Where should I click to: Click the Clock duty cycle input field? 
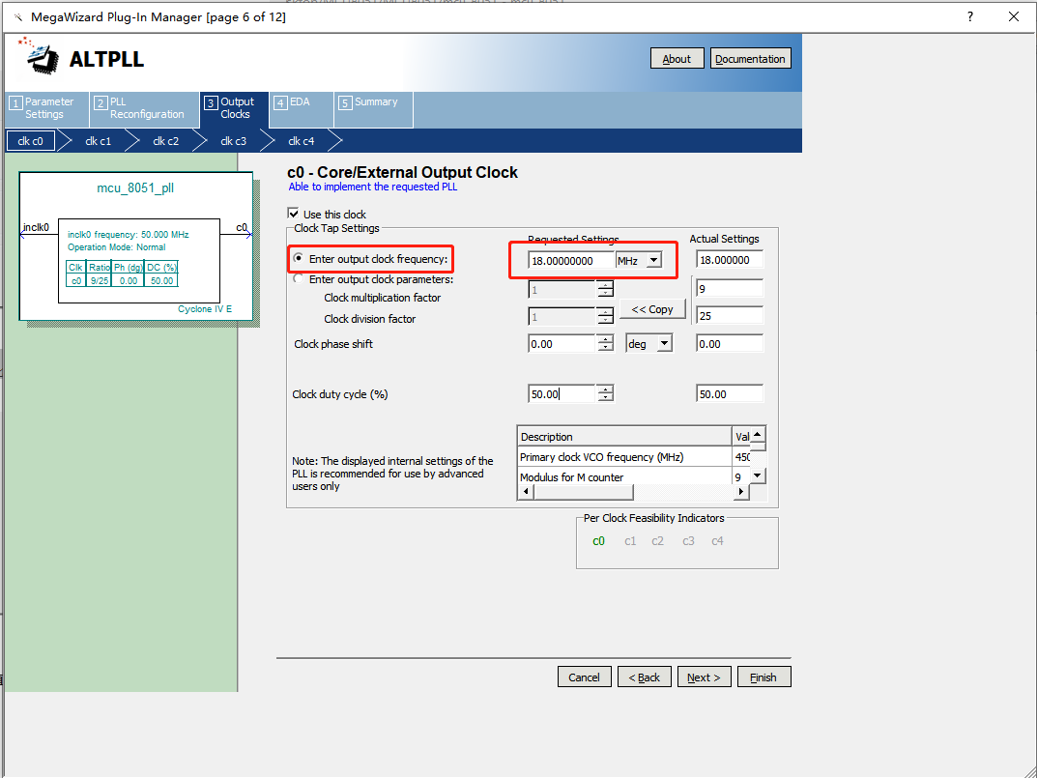pos(562,393)
